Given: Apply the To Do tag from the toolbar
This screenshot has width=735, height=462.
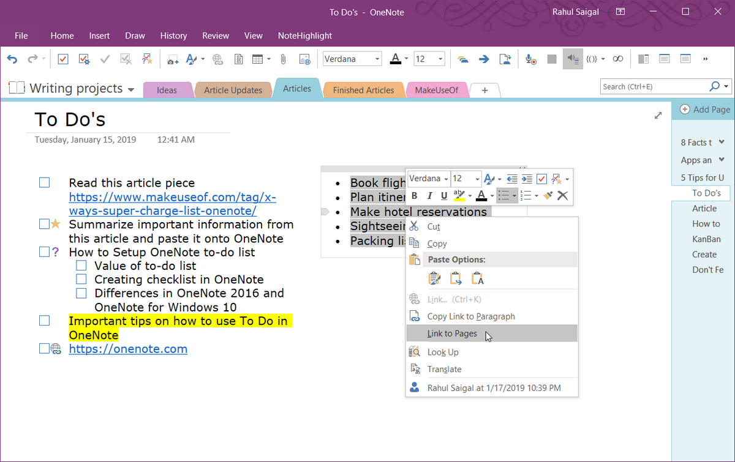Looking at the screenshot, I should coord(62,59).
